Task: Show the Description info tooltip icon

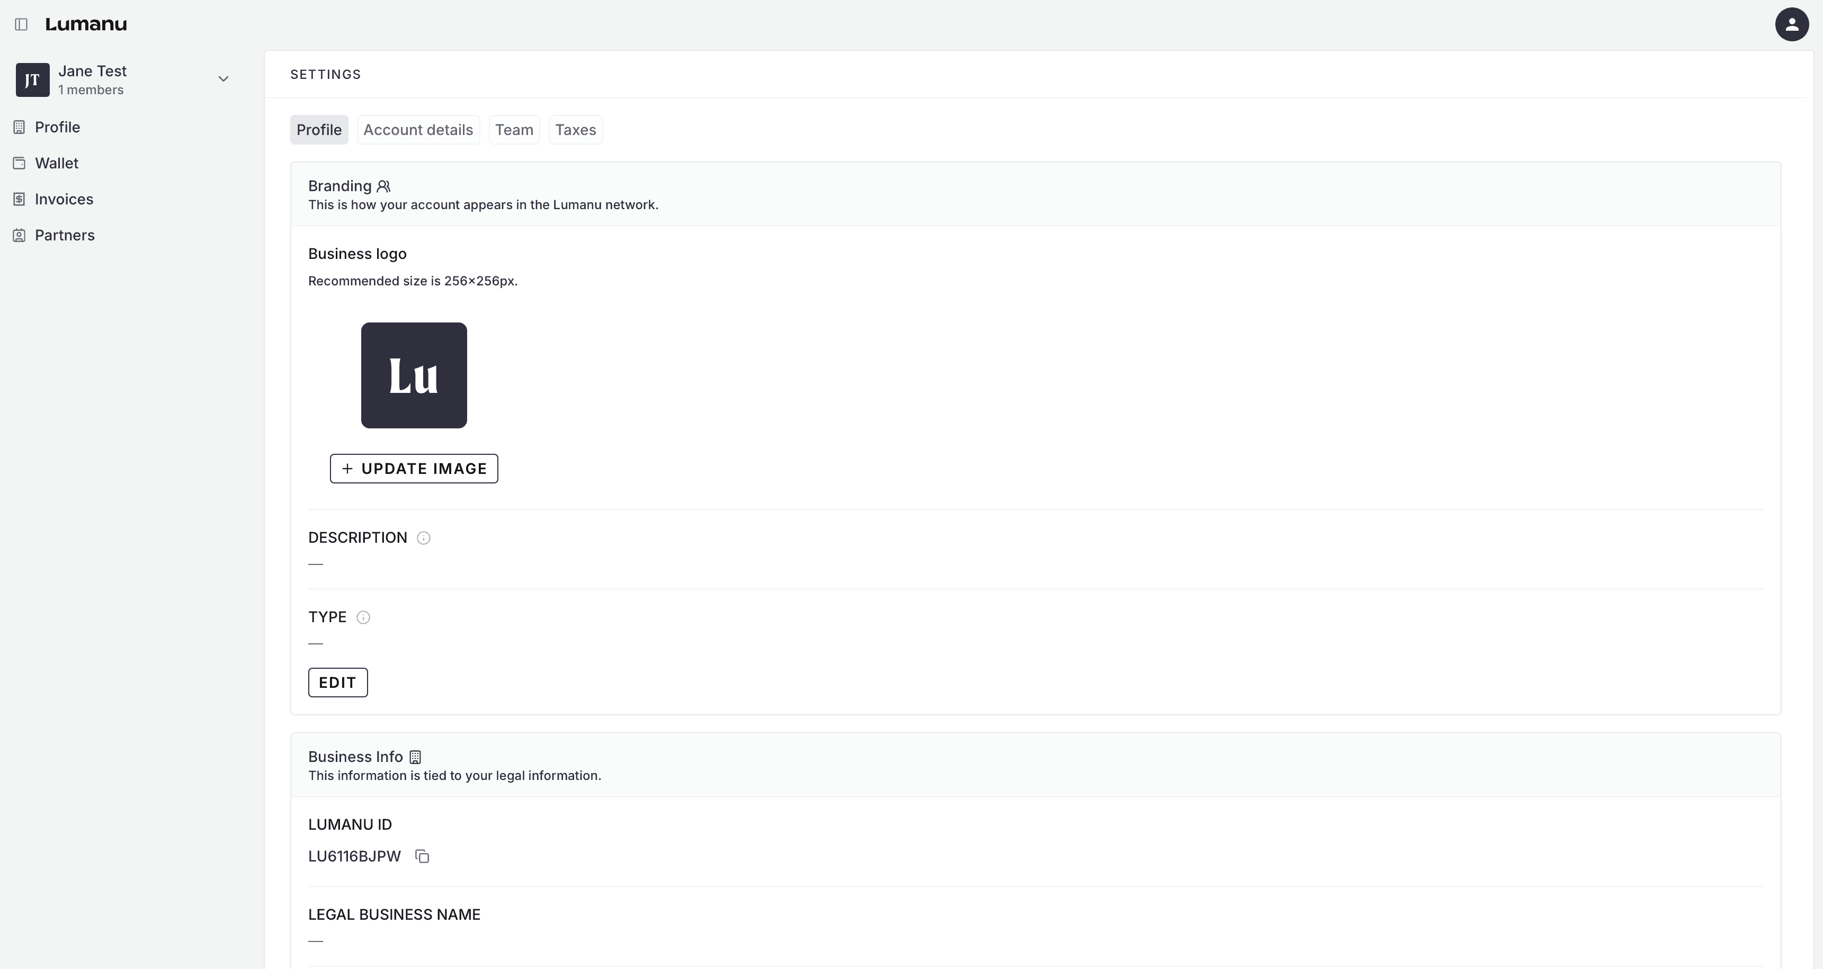Action: point(423,539)
